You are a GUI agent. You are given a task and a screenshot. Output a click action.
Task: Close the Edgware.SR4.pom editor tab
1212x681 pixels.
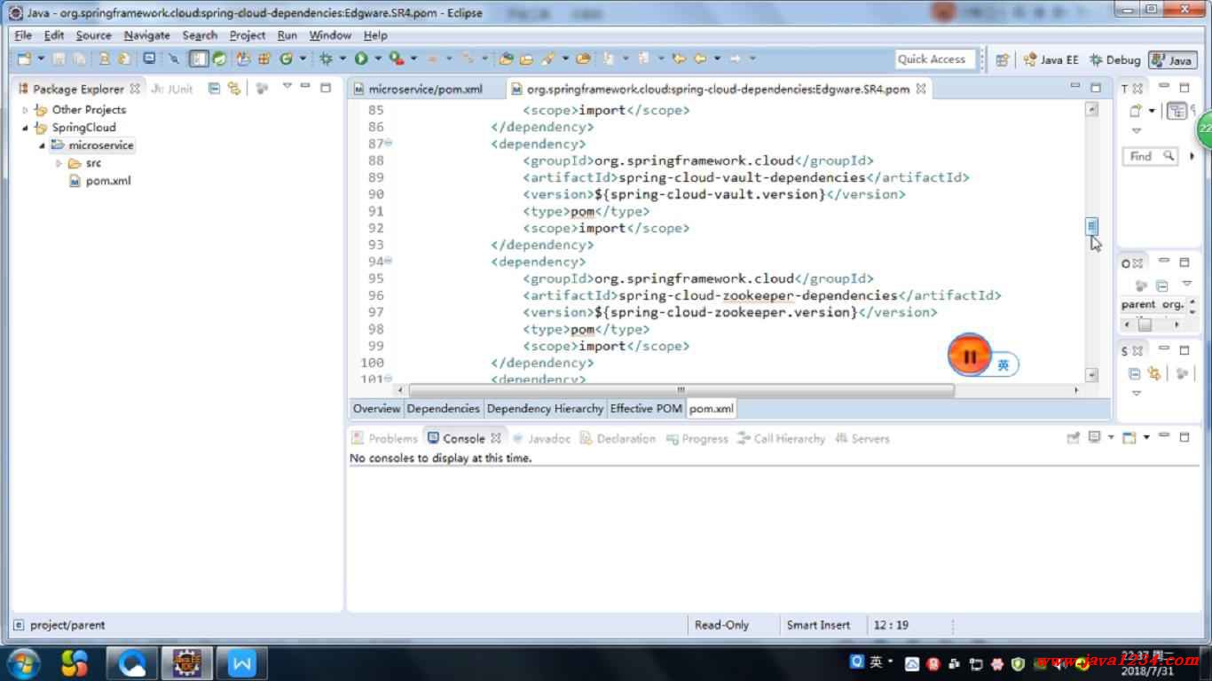[921, 89]
